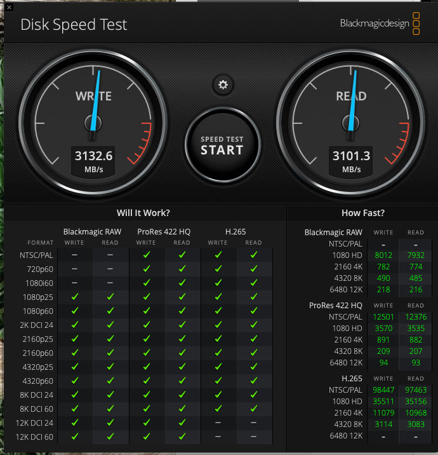Click the 'Disk Speed Test' title
Screen dimensions: 438x455
pos(74,25)
